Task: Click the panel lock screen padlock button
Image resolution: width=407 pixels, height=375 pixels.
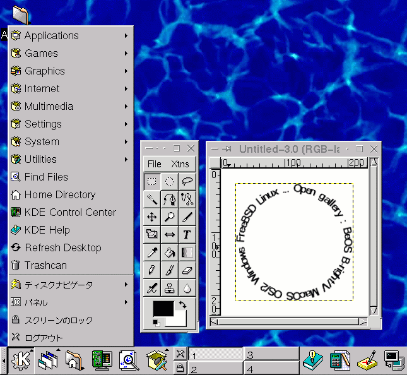Action: (x=180, y=367)
